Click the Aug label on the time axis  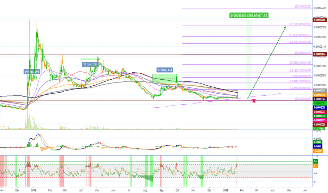pyautogui.click(x=145, y=190)
